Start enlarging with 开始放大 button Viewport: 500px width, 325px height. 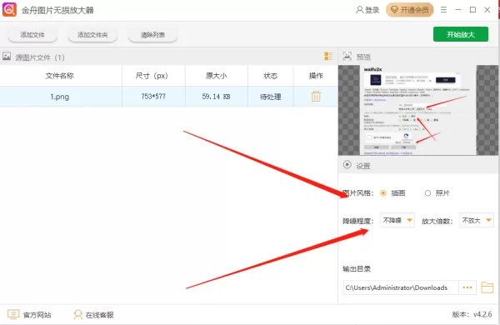point(461,34)
